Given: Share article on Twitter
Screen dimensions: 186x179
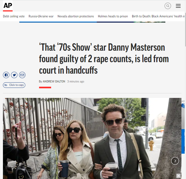Looking at the screenshot, I should [x=14, y=75].
